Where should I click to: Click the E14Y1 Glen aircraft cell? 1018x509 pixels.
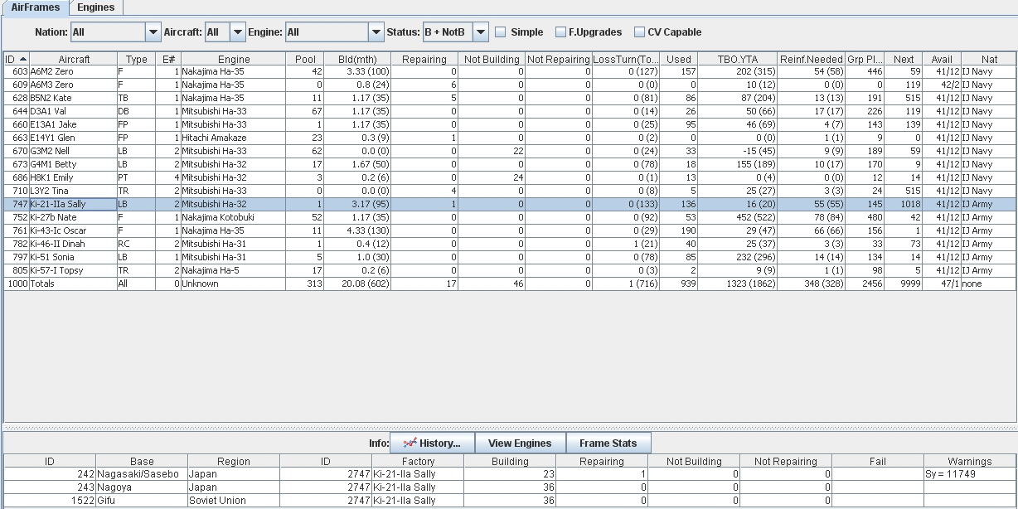tap(74, 138)
